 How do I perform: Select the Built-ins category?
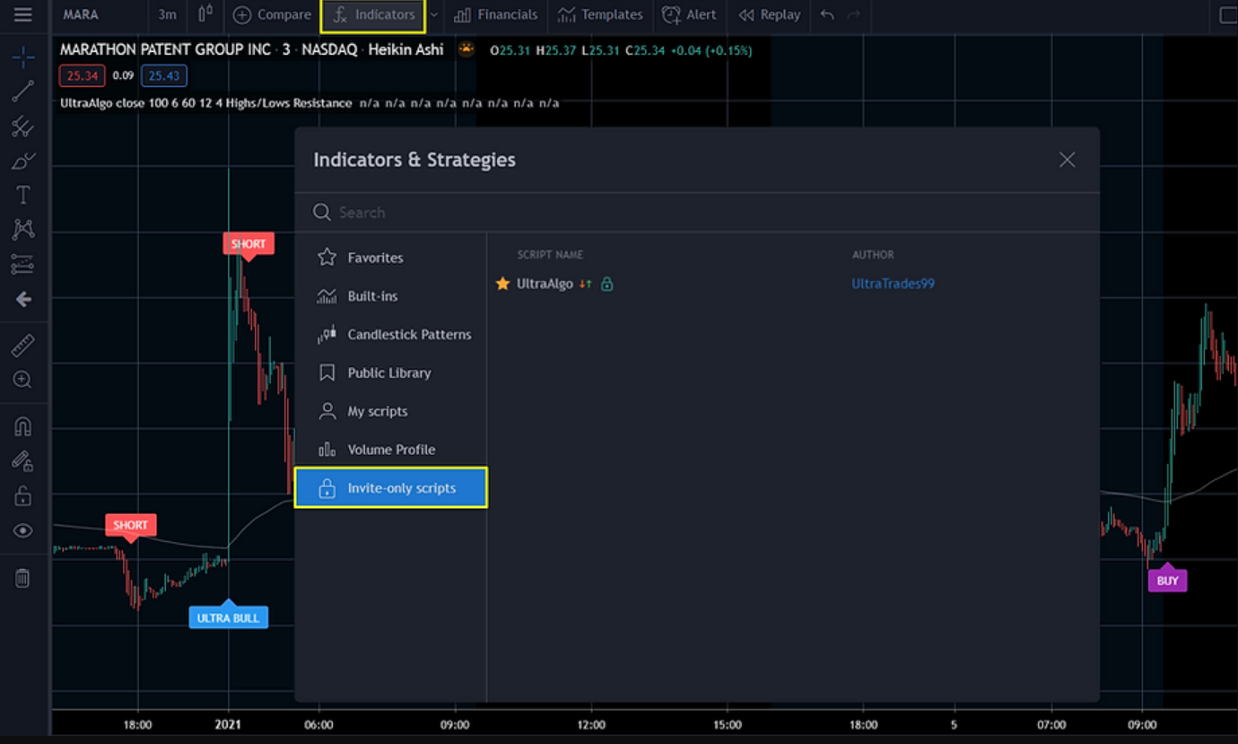[372, 296]
